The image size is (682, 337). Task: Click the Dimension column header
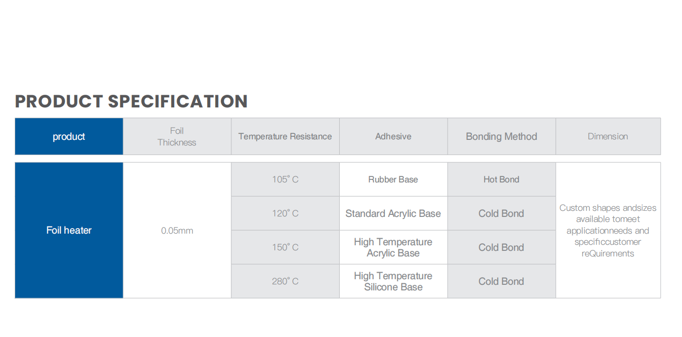tap(608, 136)
